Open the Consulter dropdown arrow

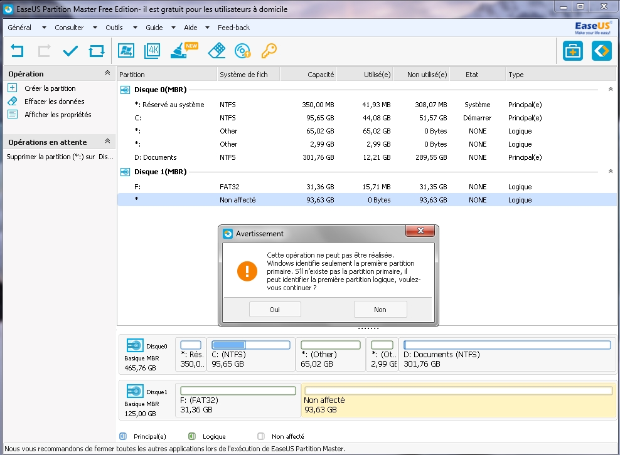[95, 28]
